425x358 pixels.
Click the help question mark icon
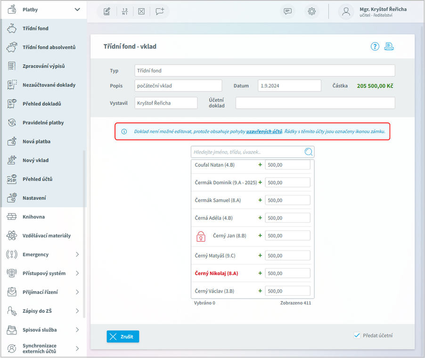tap(375, 46)
